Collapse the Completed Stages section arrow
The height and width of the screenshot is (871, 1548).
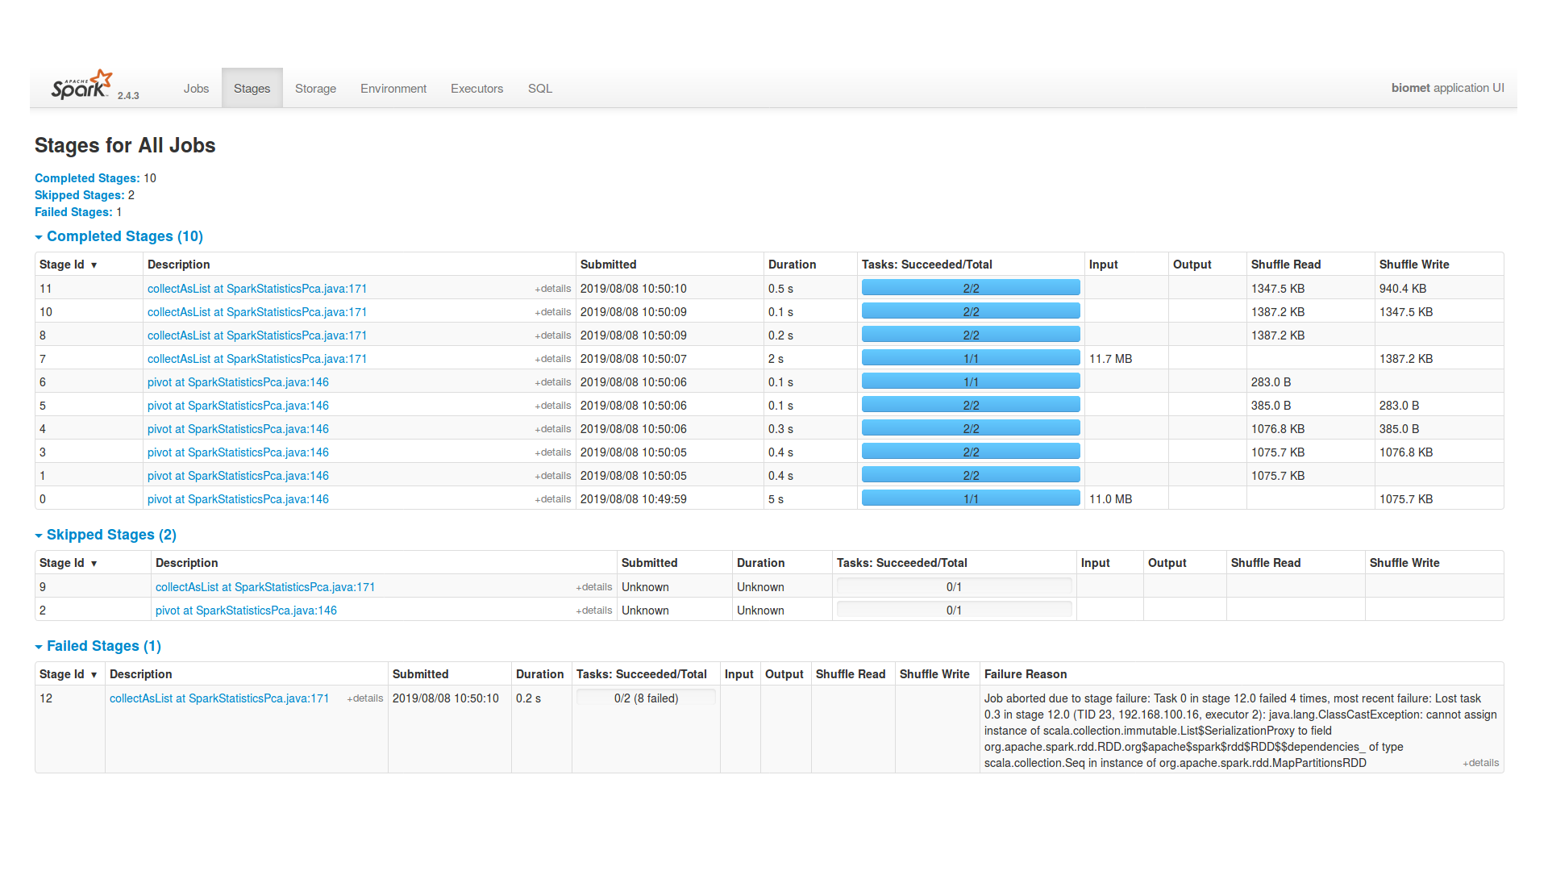[39, 237]
